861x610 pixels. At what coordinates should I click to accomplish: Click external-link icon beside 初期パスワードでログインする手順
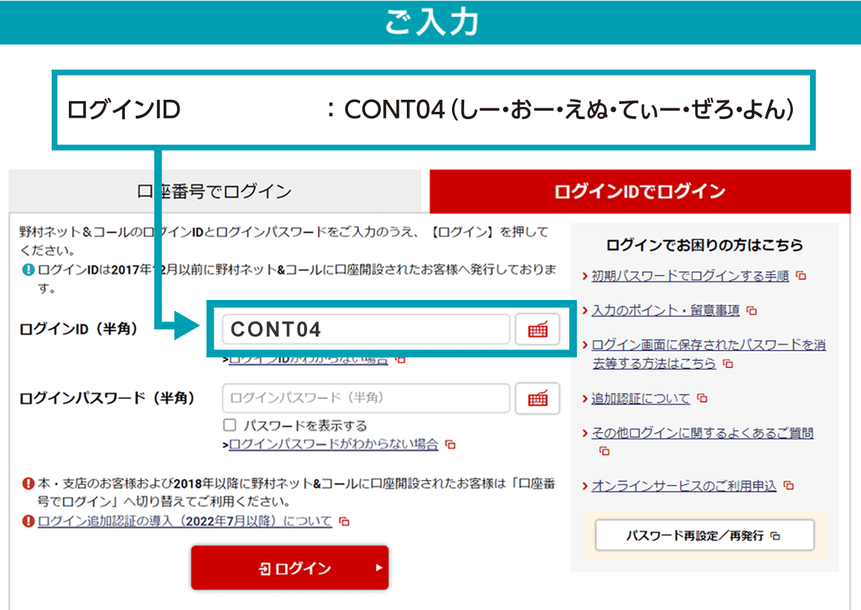pyautogui.click(x=801, y=276)
